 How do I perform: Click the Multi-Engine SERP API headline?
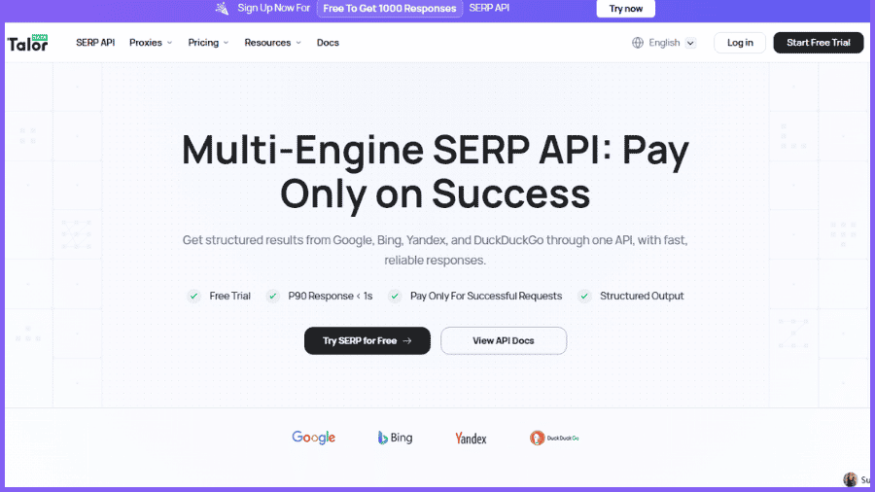436,171
